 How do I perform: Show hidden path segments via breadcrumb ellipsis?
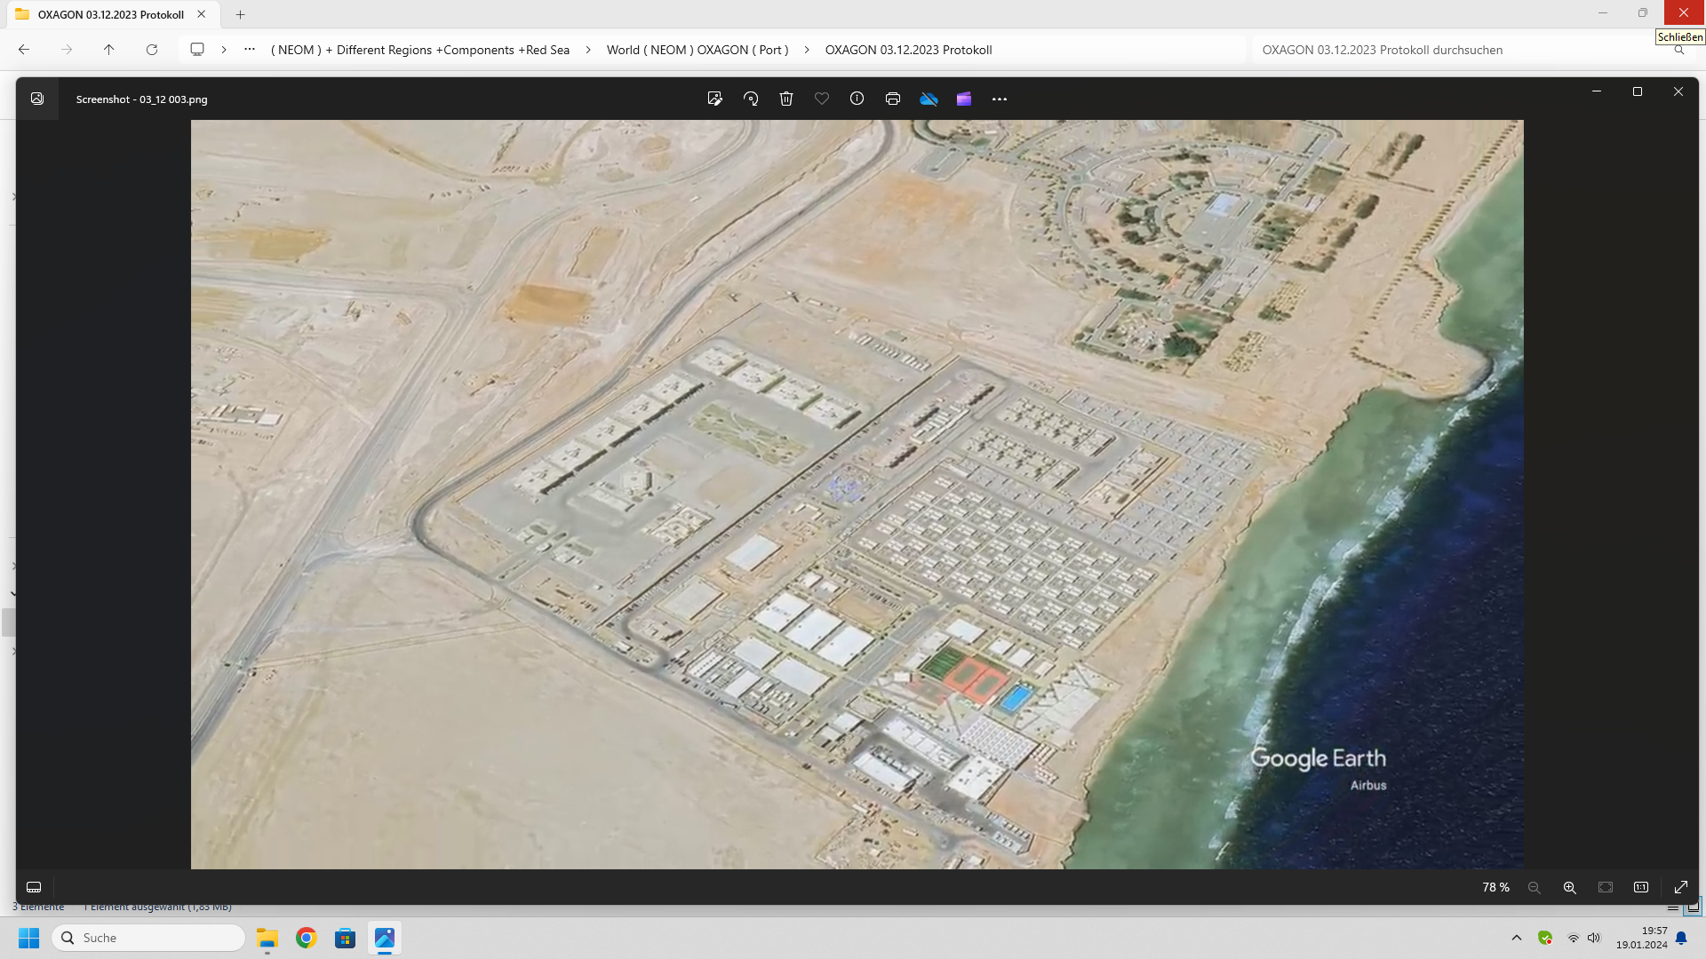click(250, 50)
